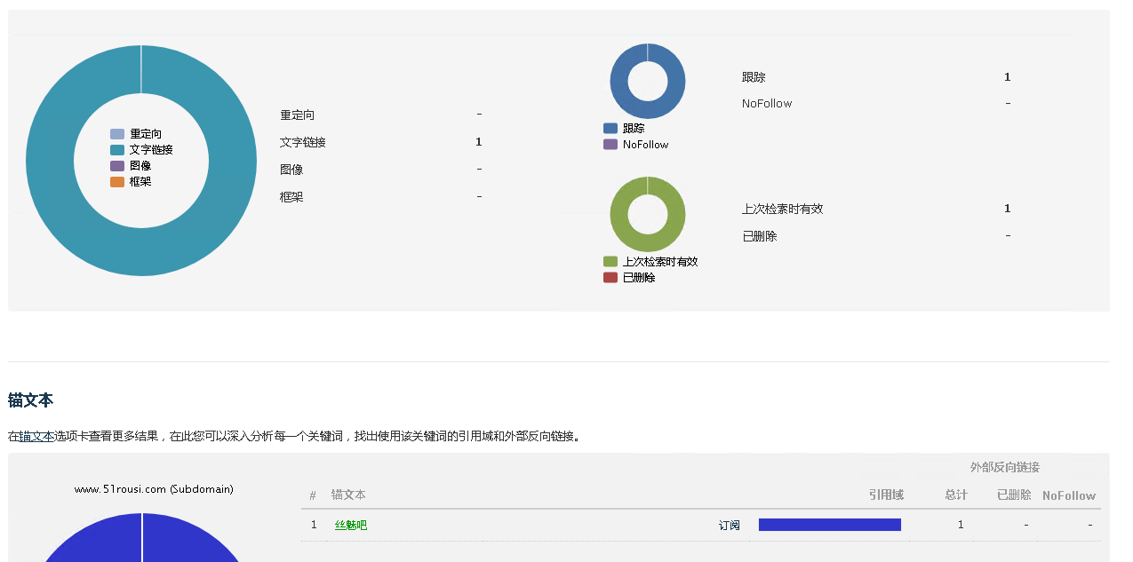Screen dimensions: 1133x562
Task: Click the 重定向 legend color swatch
Action: pos(117,134)
